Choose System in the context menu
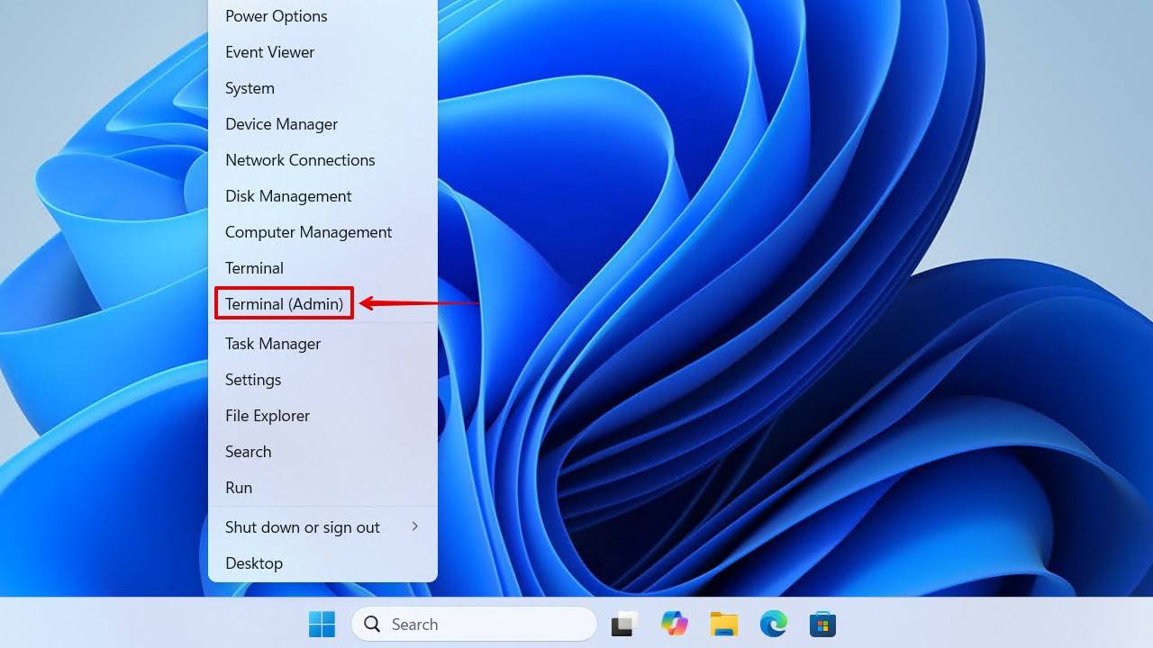The width and height of the screenshot is (1153, 648). tap(250, 88)
